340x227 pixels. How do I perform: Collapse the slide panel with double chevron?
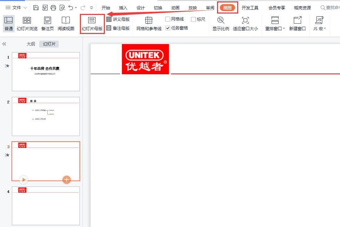(x=4, y=44)
